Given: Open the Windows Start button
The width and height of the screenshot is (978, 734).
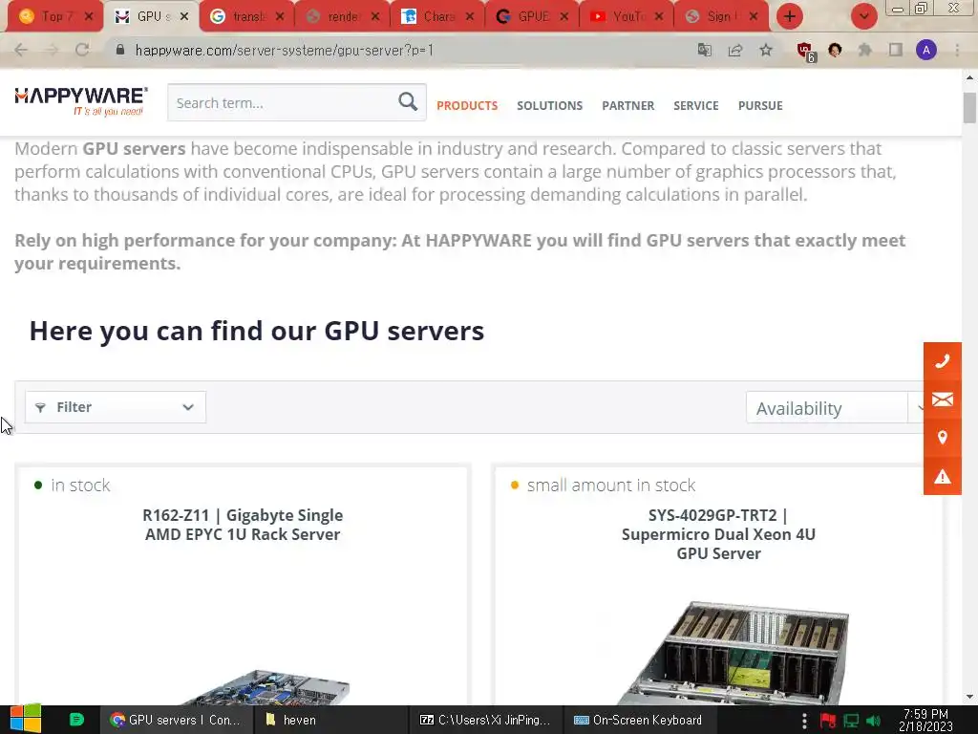Looking at the screenshot, I should tap(26, 719).
